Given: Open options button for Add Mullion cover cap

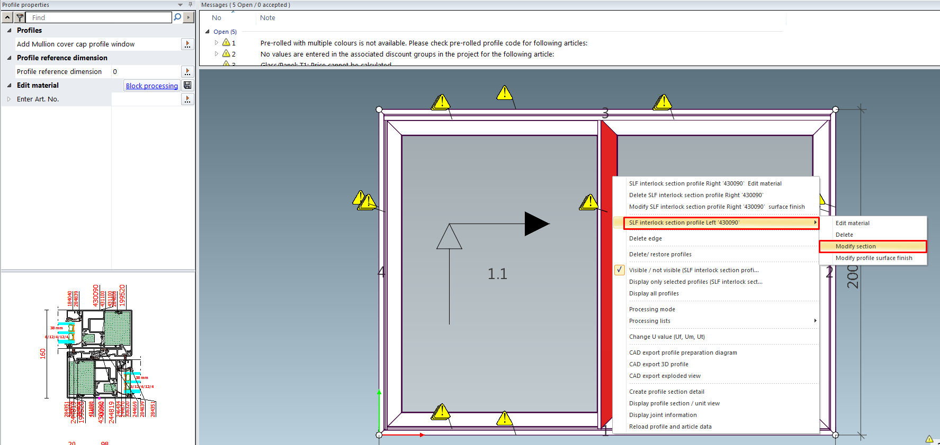Looking at the screenshot, I should pyautogui.click(x=187, y=44).
